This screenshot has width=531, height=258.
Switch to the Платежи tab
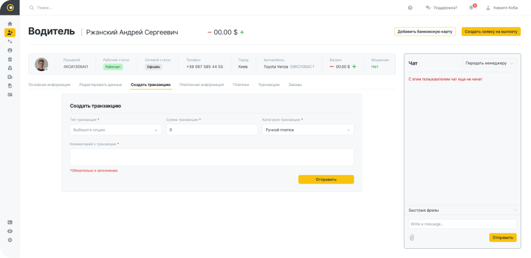pos(241,85)
